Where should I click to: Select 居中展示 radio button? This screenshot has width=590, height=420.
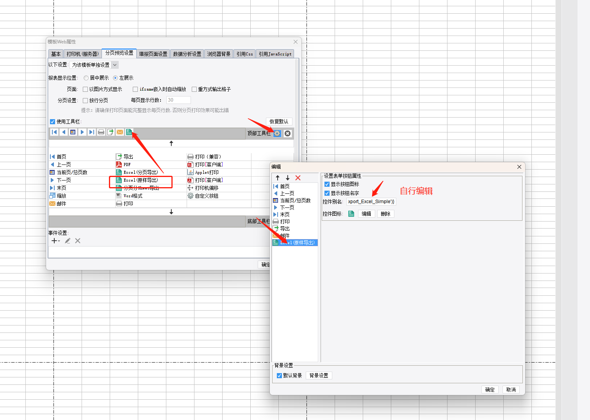tap(86, 78)
